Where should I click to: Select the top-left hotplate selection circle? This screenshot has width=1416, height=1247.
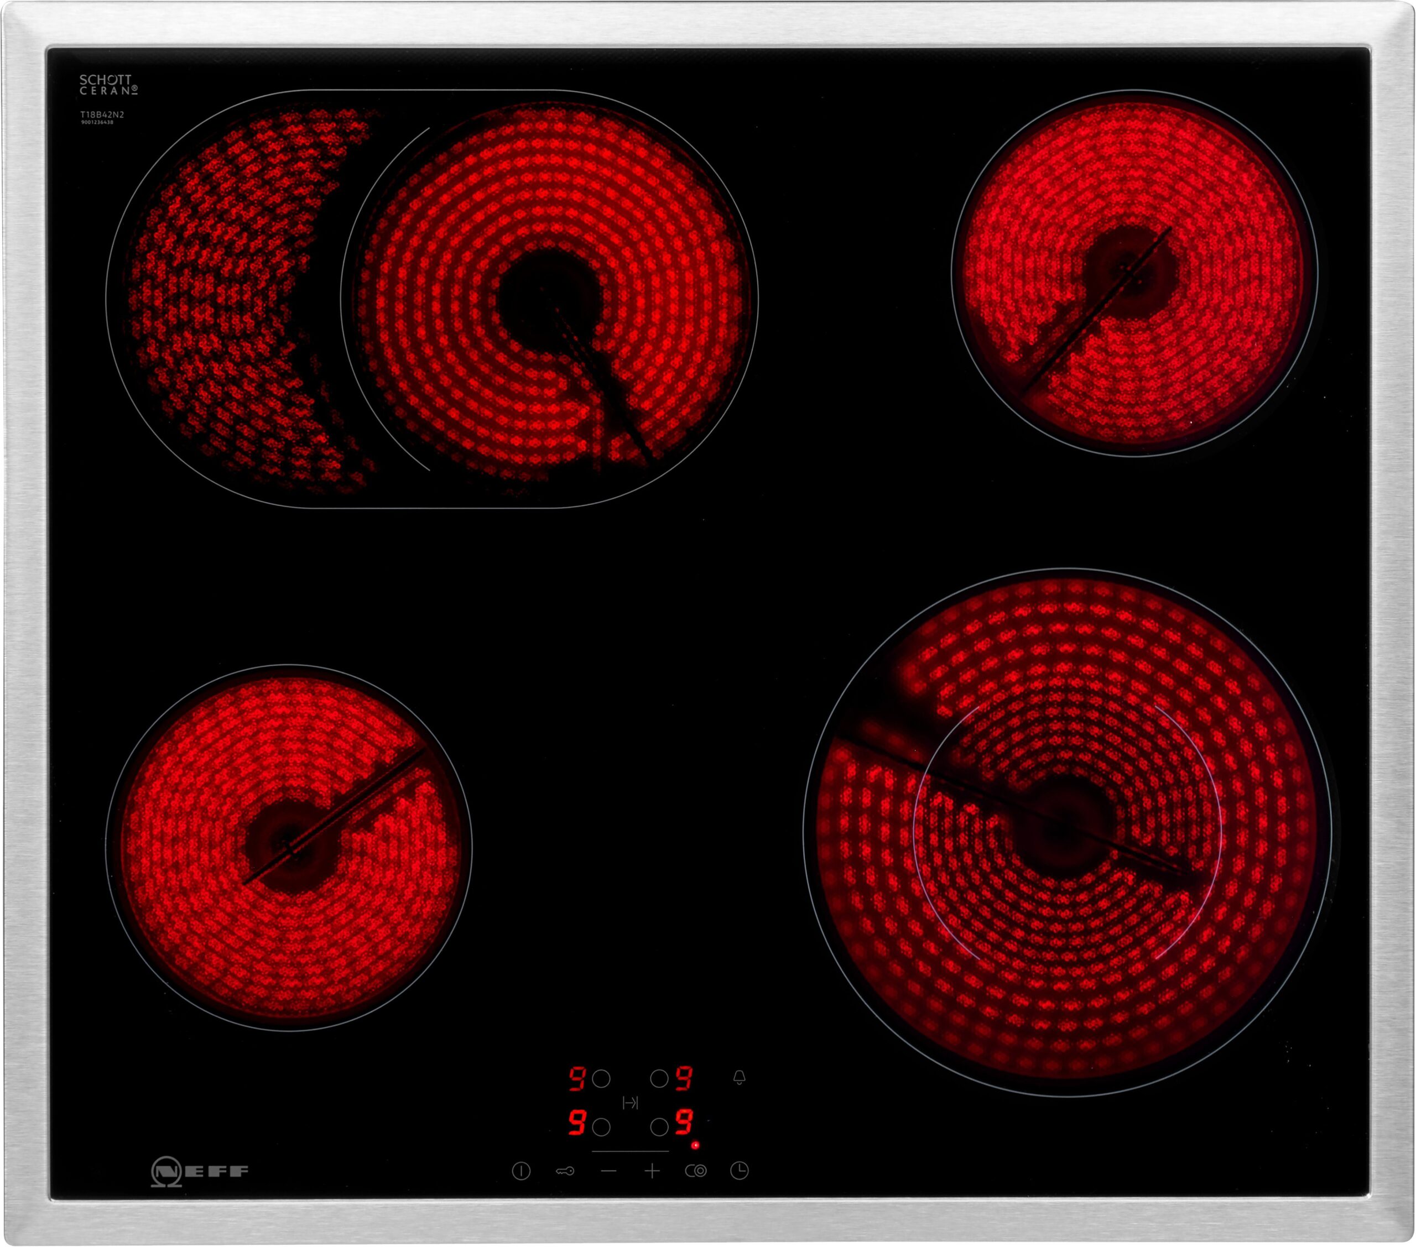coord(601,1079)
